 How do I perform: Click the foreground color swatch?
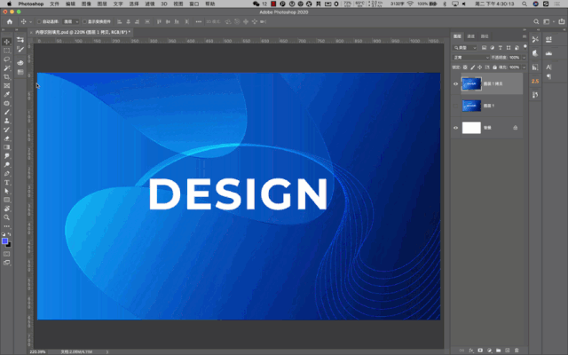pos(4,241)
